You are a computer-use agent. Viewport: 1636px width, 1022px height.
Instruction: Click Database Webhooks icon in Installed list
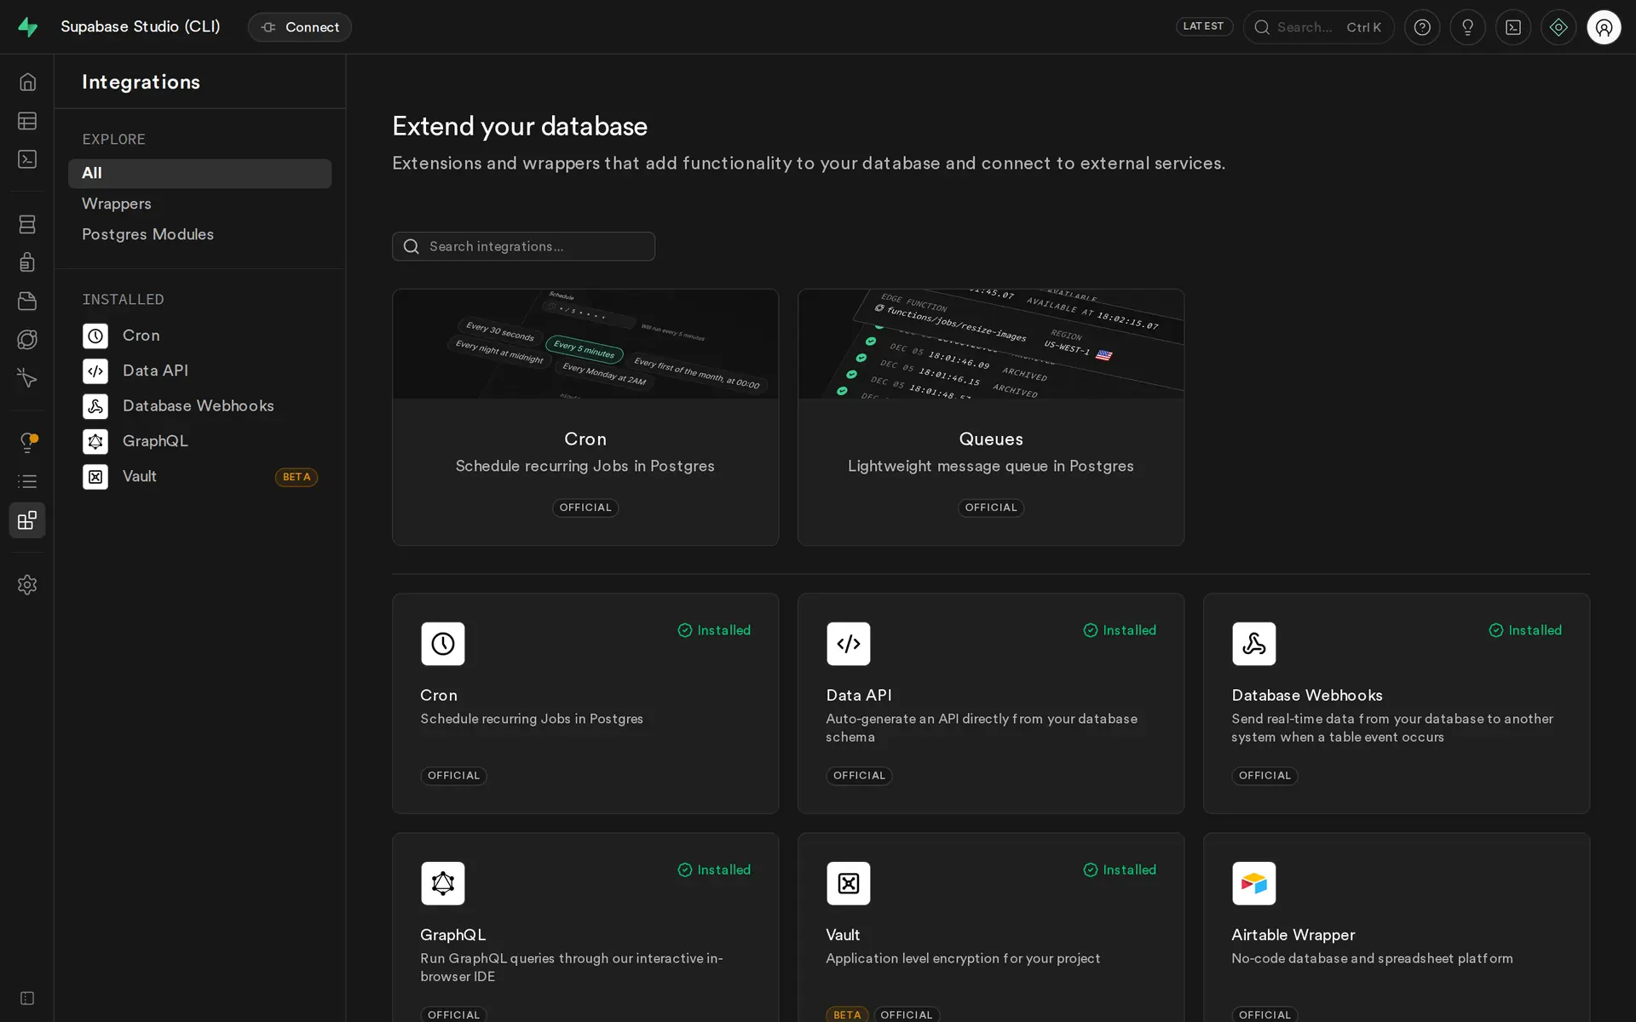pos(95,406)
